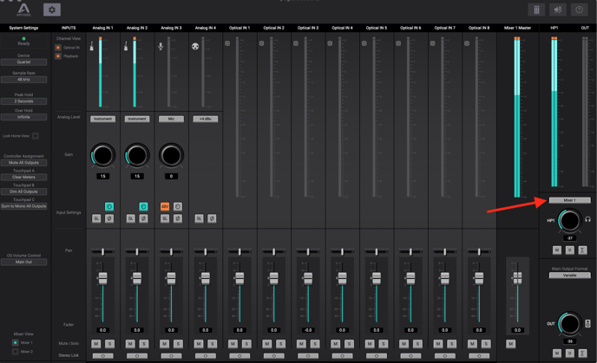597x363 pixels.
Task: Click the HP1 output header
Action: 554,28
